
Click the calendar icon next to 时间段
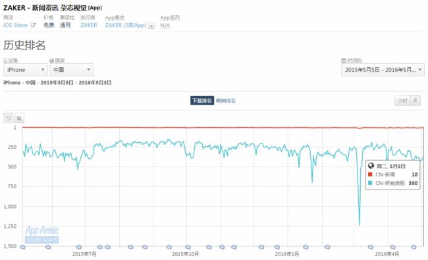point(344,61)
